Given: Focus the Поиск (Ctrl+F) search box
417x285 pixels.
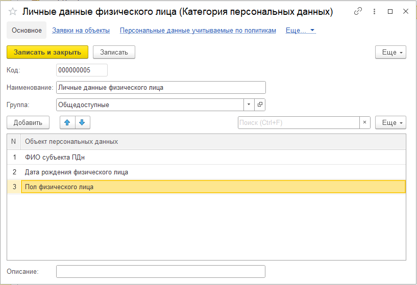Looking at the screenshot, I should click(299, 122).
